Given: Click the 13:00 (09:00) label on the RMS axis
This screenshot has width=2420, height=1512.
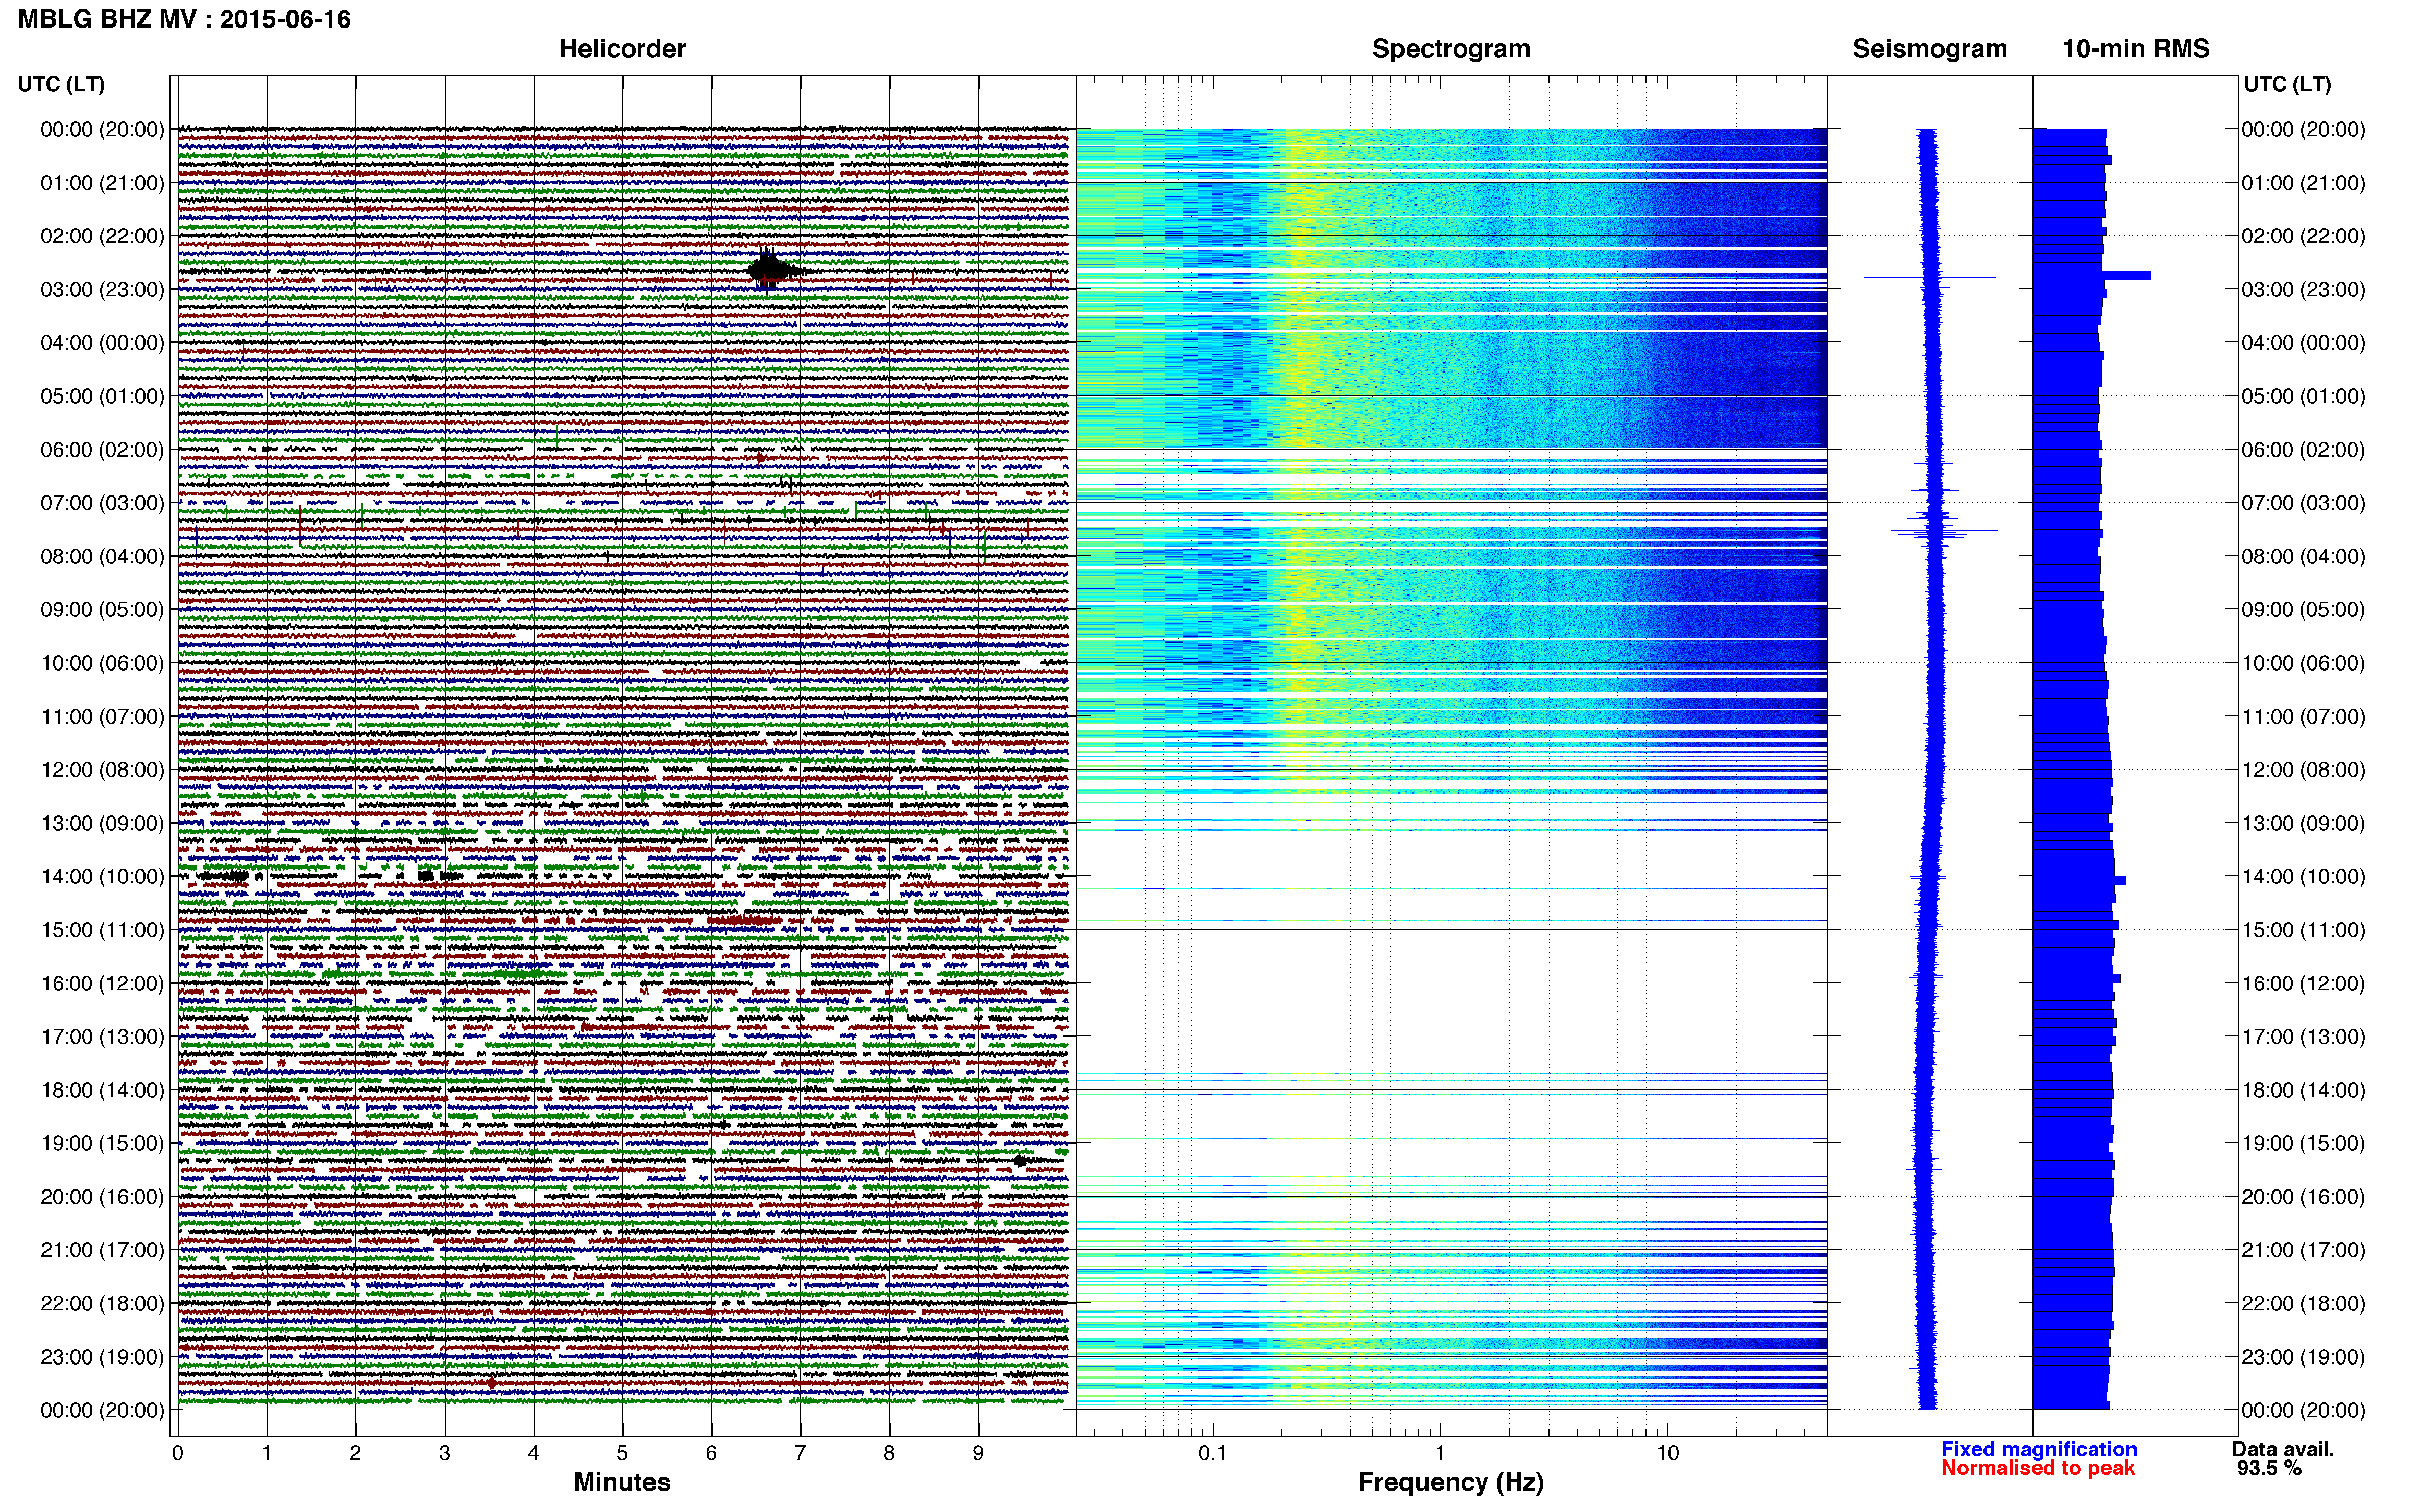Looking at the screenshot, I should click(x=2304, y=824).
